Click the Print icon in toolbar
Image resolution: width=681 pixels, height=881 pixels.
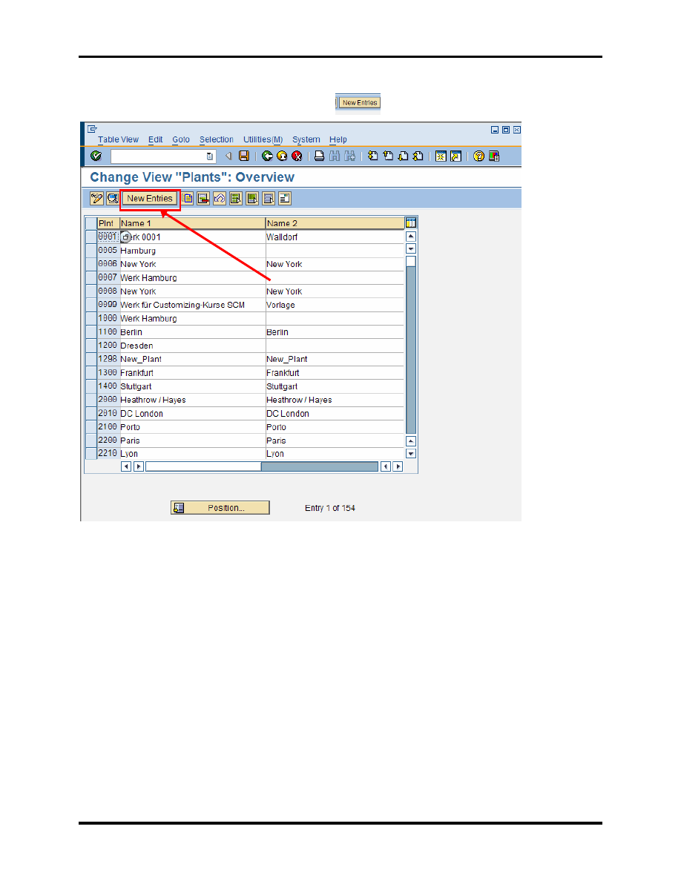tap(319, 156)
